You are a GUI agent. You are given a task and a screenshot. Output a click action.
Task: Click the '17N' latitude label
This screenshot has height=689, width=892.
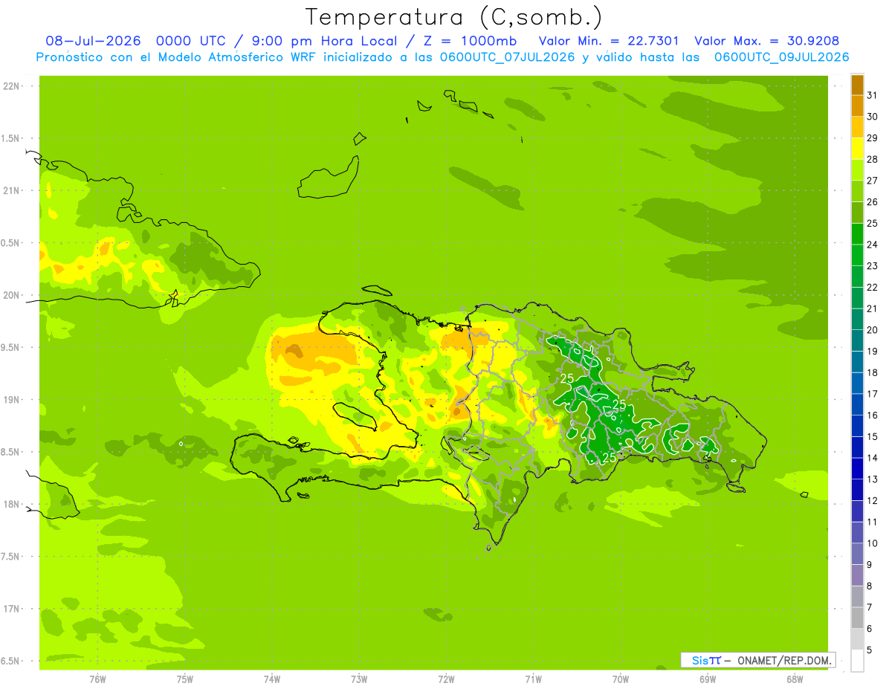click(x=11, y=609)
